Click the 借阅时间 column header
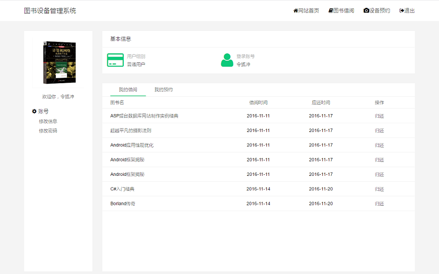Screen dimensions: 439x274 coord(258,103)
